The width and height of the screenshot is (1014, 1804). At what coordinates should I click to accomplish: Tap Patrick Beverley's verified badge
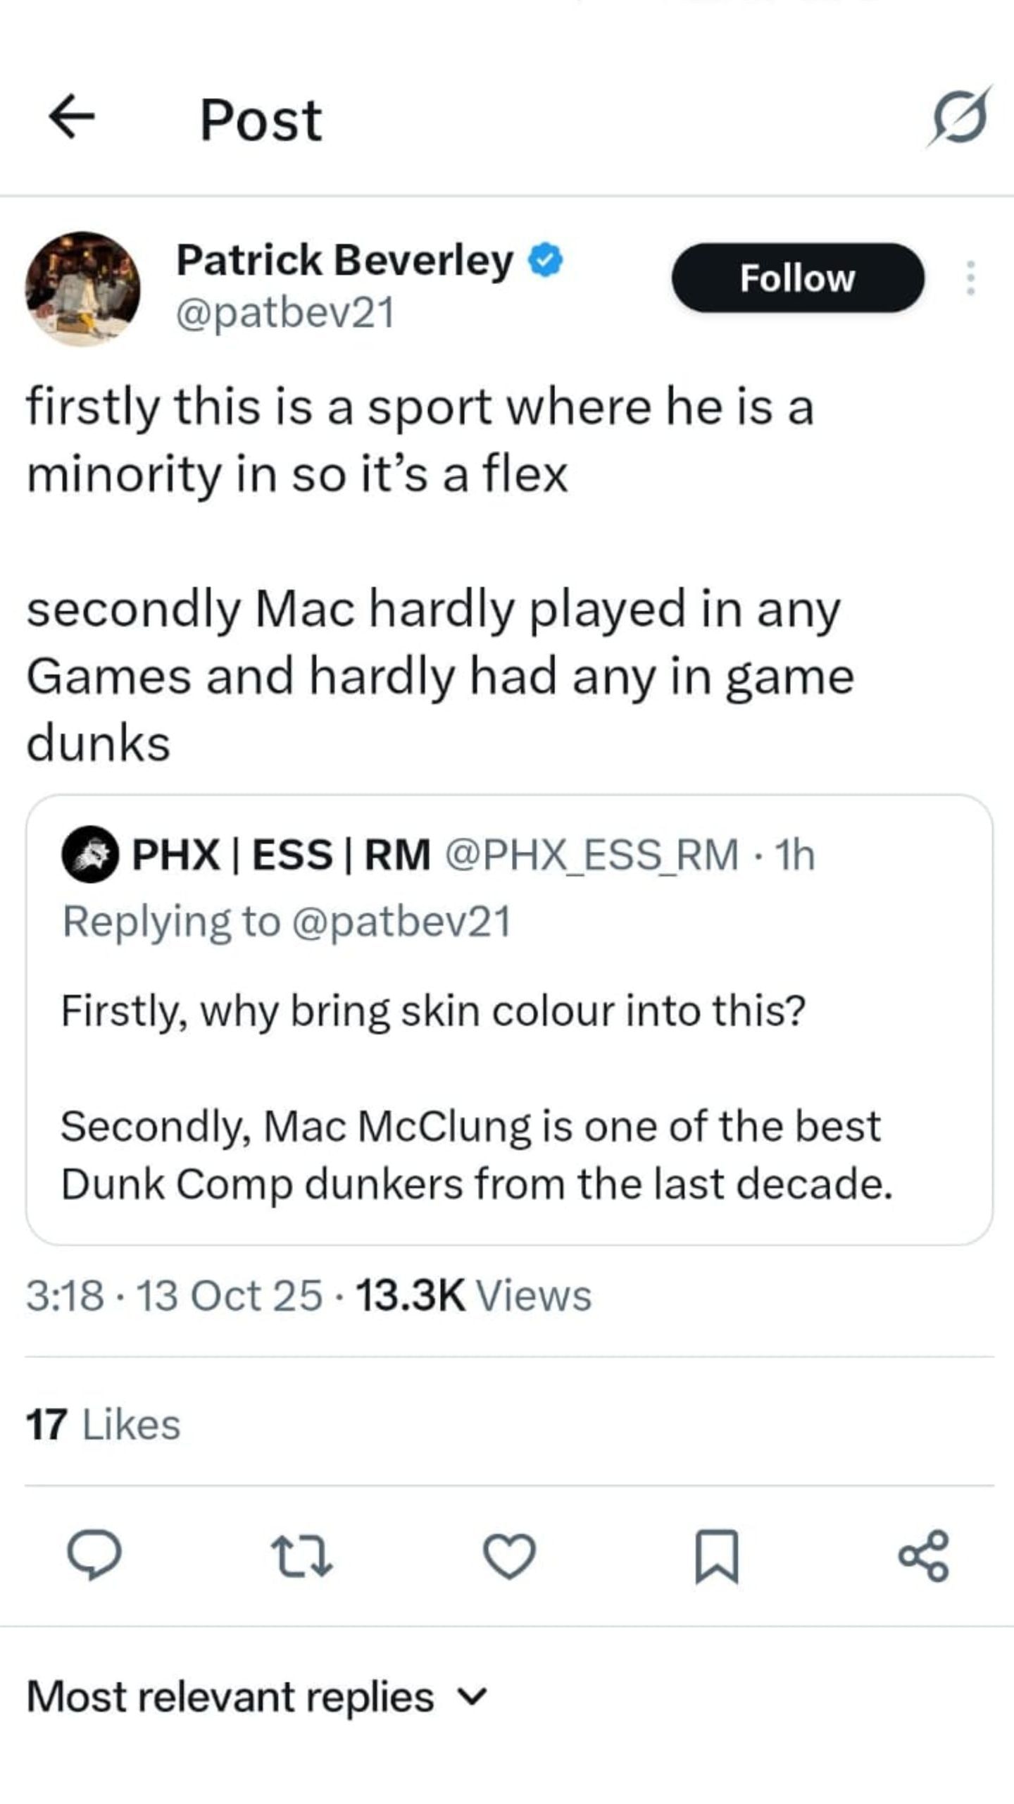pos(546,261)
